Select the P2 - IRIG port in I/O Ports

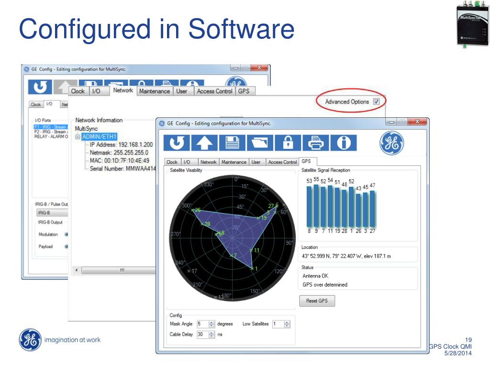click(x=51, y=132)
